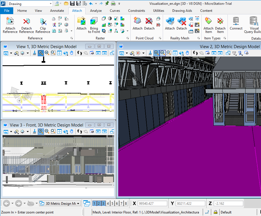The image size is (261, 216).
Task: Click View Previous arrow in View 3 toolbar
Action: (x=98, y=132)
